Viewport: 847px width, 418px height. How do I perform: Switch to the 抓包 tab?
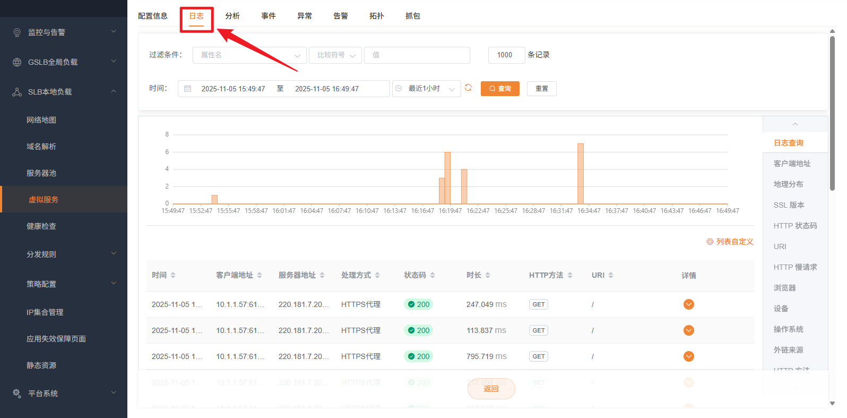coord(412,16)
